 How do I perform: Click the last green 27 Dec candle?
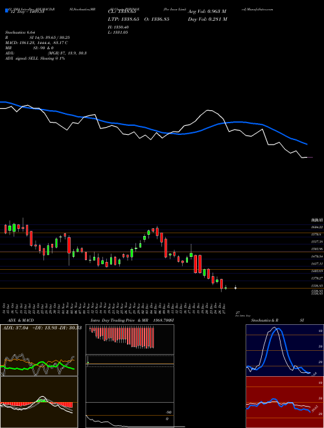coord(226,288)
